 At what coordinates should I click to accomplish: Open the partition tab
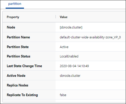(x=15, y=4)
